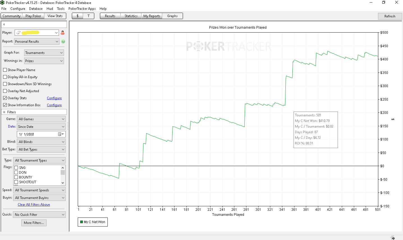Click the player profile icon next to Player field
Screen dimensions: 403x240
pyautogui.click(x=63, y=33)
